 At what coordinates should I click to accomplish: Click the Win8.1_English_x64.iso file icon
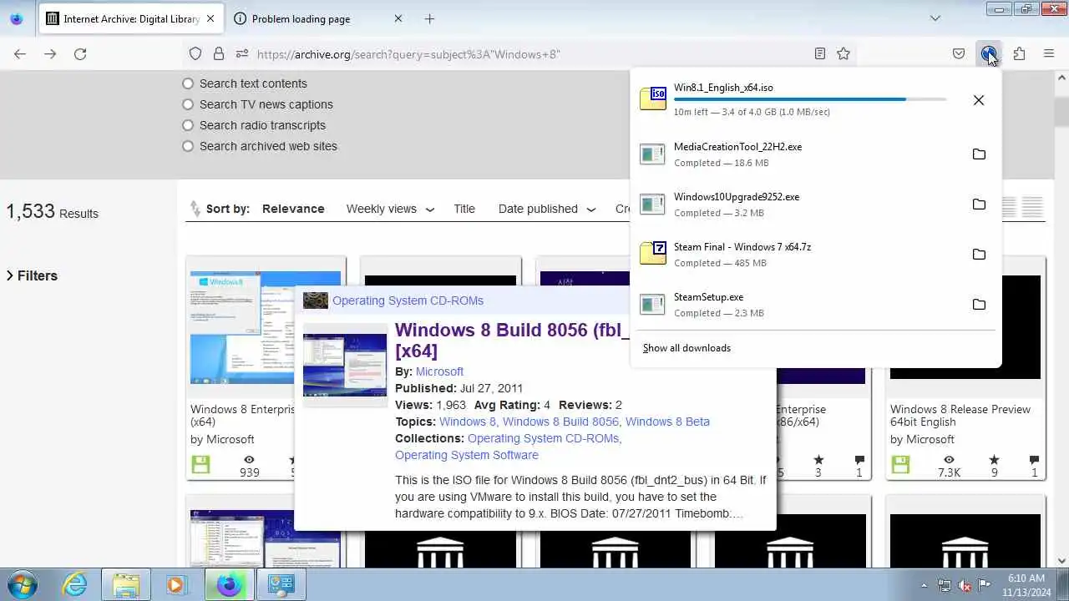[653, 98]
